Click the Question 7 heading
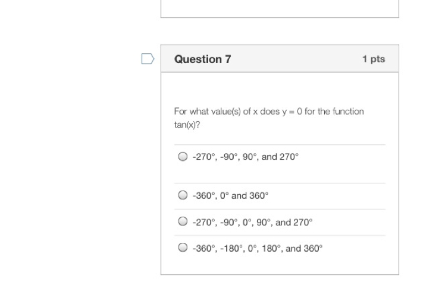The width and height of the screenshot is (445, 298). tap(203, 59)
